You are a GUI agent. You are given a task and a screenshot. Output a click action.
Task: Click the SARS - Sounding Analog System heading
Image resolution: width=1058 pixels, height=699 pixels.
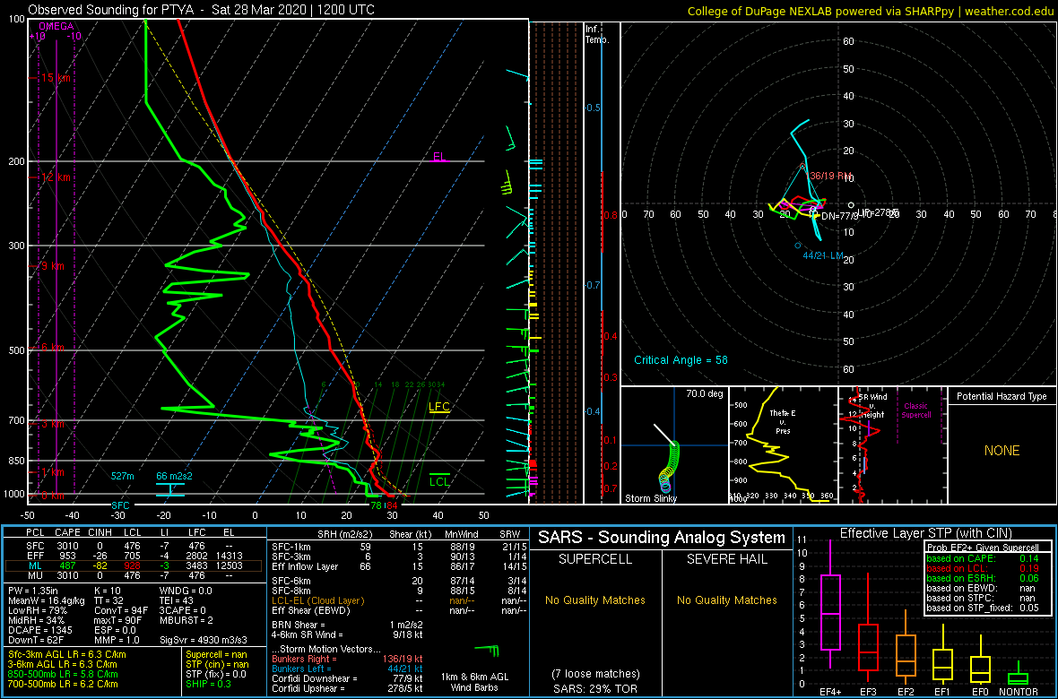click(x=662, y=539)
